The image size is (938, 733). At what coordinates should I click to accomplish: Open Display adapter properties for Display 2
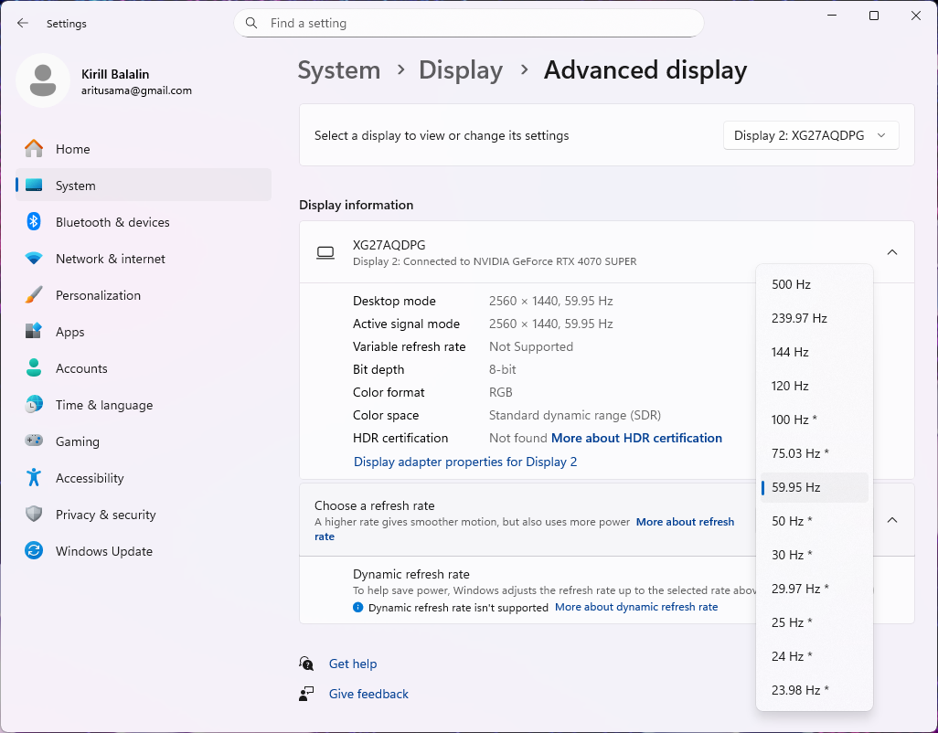tap(465, 462)
